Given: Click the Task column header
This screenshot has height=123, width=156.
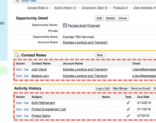Looking at the screenshot, I should (128, 97).
